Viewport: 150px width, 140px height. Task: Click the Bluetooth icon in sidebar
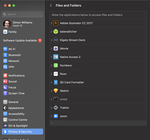(x=5, y=55)
